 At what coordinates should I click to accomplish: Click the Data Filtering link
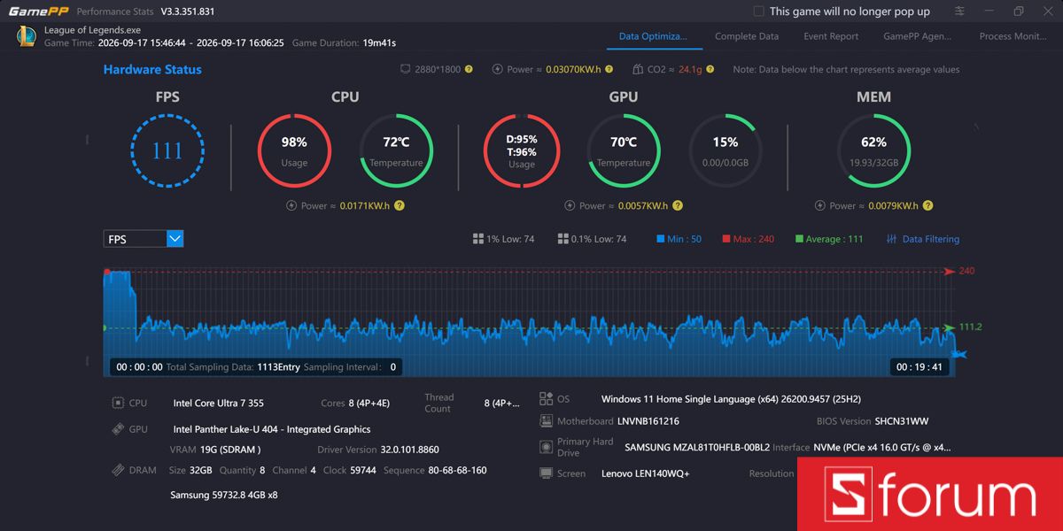coord(931,239)
